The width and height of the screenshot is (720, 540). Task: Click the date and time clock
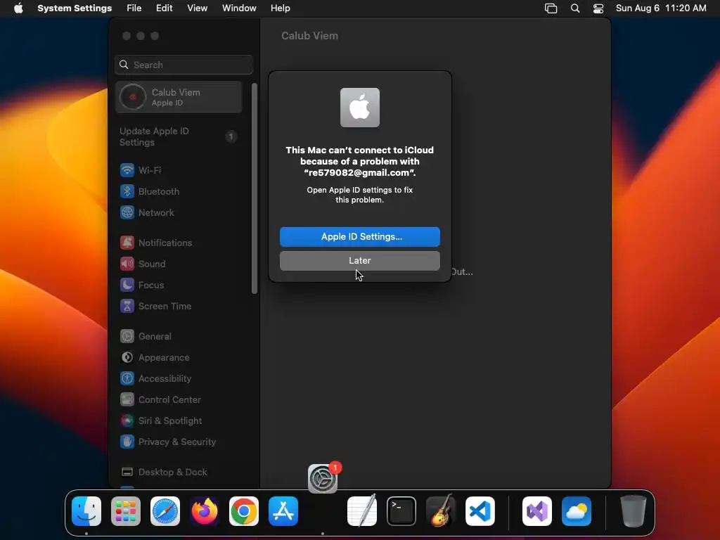pos(661,8)
